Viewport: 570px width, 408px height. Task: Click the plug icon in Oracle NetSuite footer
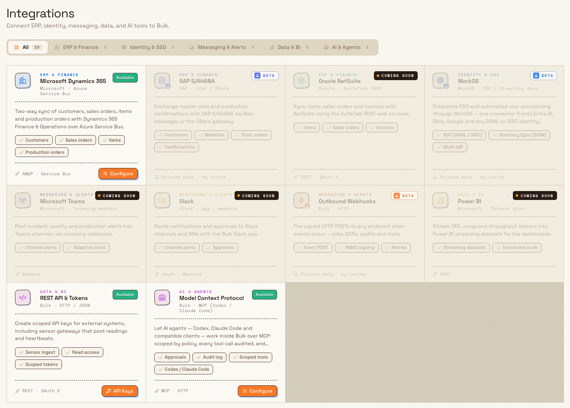point(296,177)
